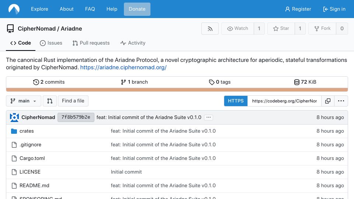This screenshot has width=354, height=199.
Task: Open the commit message in the Cargo.toml row
Action: [x=163, y=158]
